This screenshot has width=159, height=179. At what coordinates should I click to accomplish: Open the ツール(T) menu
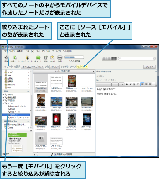[x=56, y=51]
